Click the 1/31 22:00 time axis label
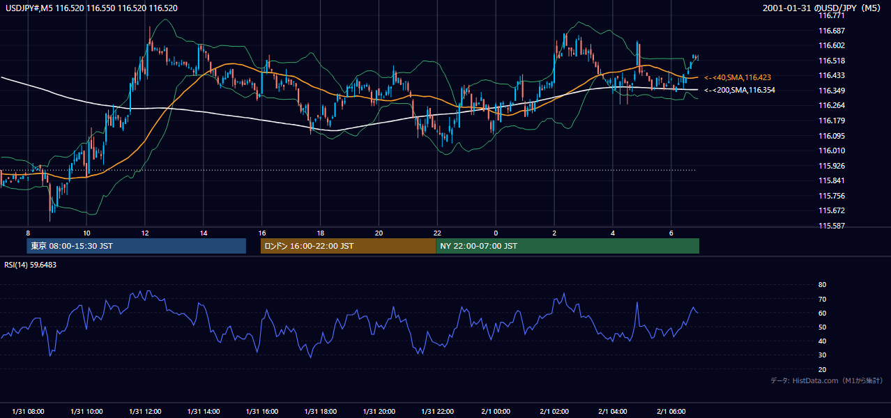 [438, 412]
